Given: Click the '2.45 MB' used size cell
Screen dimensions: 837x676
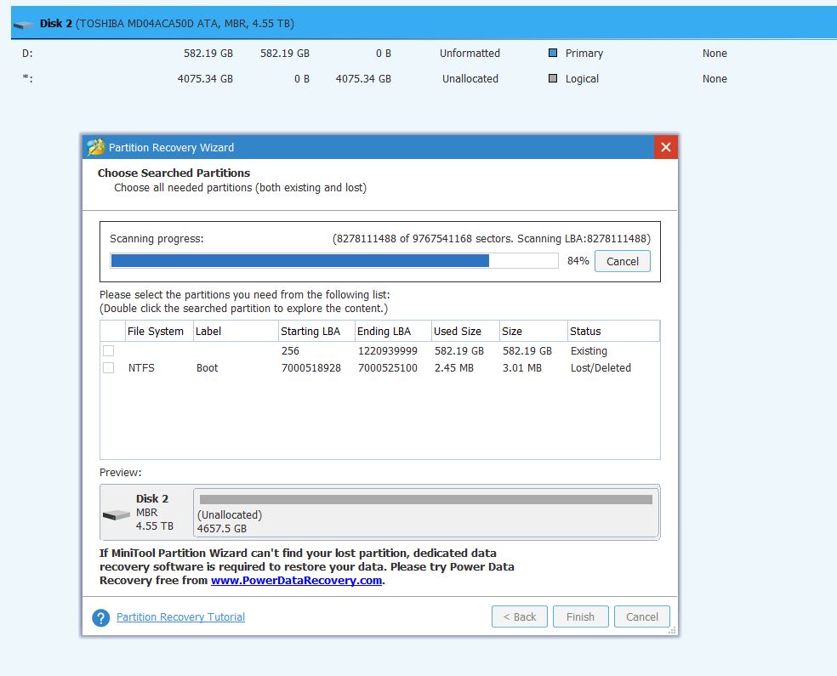Looking at the screenshot, I should tap(453, 367).
